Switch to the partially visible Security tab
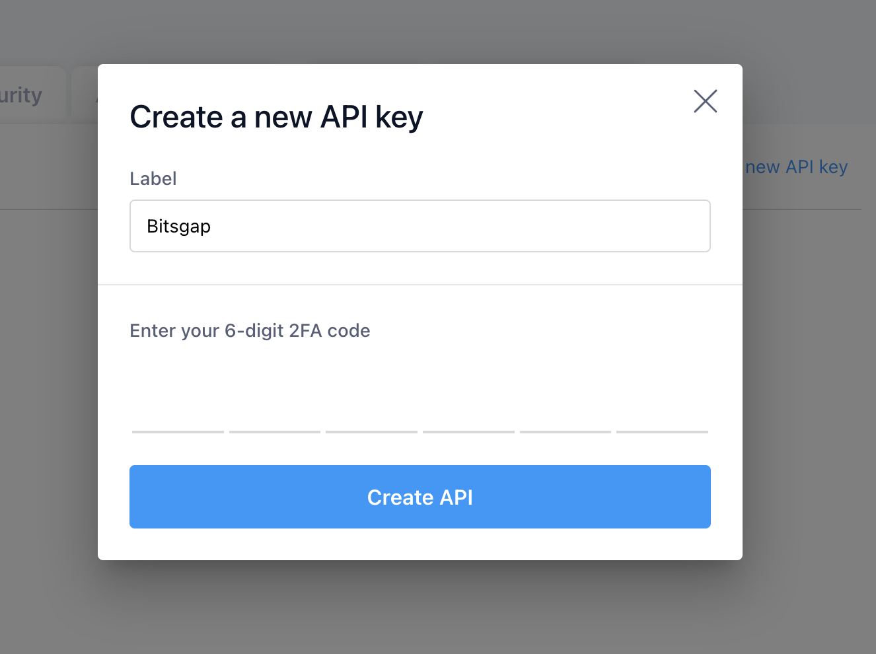 [x=22, y=95]
